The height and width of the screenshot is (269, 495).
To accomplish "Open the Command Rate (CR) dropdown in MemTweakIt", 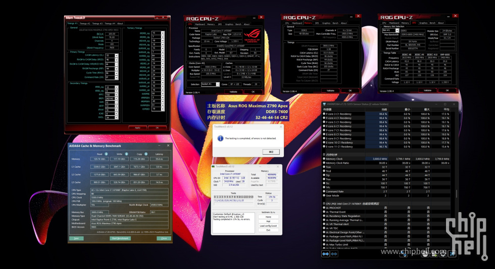I will pyautogui.click(x=117, y=78).
